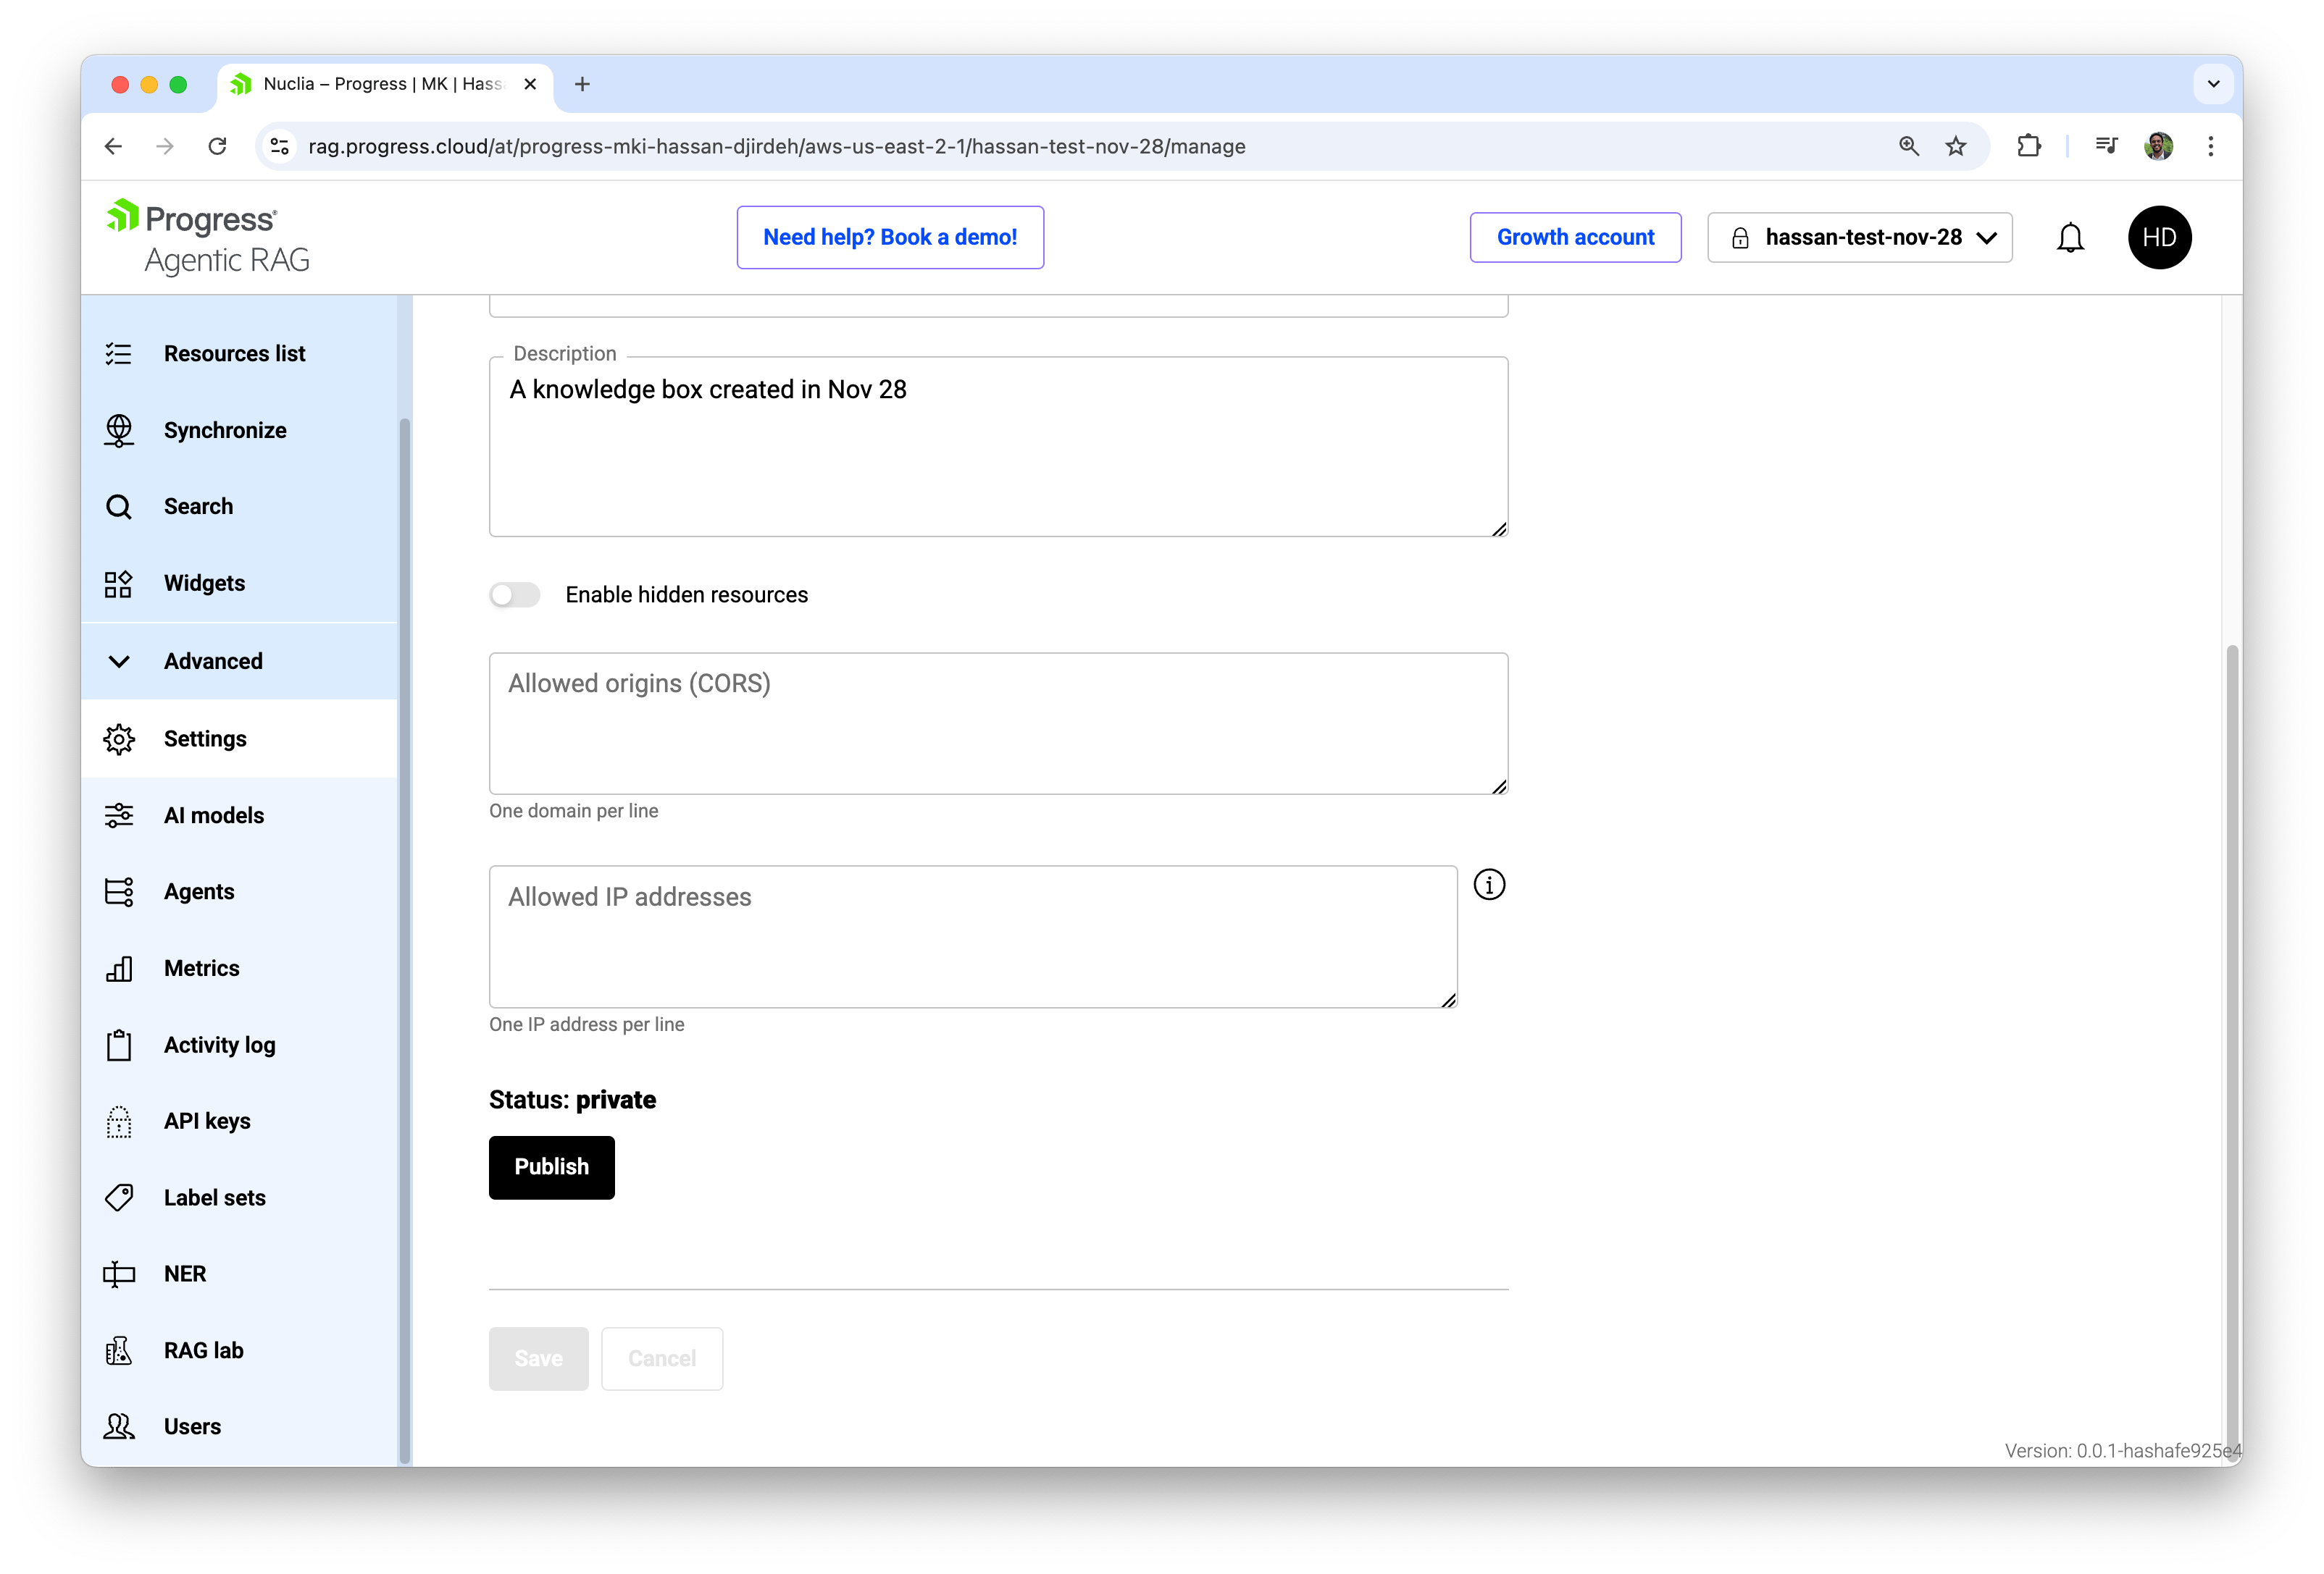This screenshot has width=2324, height=1574.
Task: Switch to the Settings menu item
Action: [x=205, y=738]
